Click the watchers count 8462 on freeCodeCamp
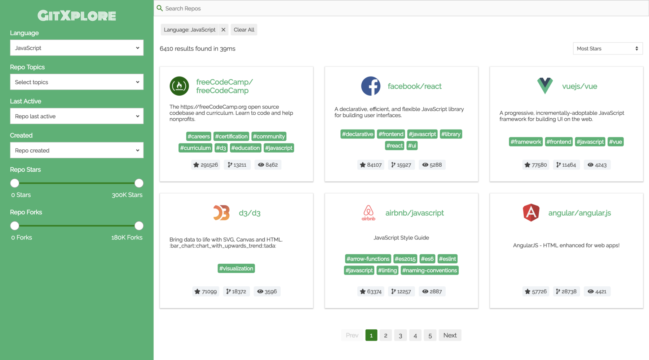The width and height of the screenshot is (649, 360). click(268, 165)
